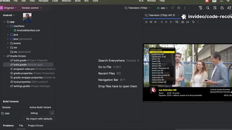This screenshot has width=232, height=130.
Task: Close the Television (720p) API 31 tab
Action: tap(178, 15)
